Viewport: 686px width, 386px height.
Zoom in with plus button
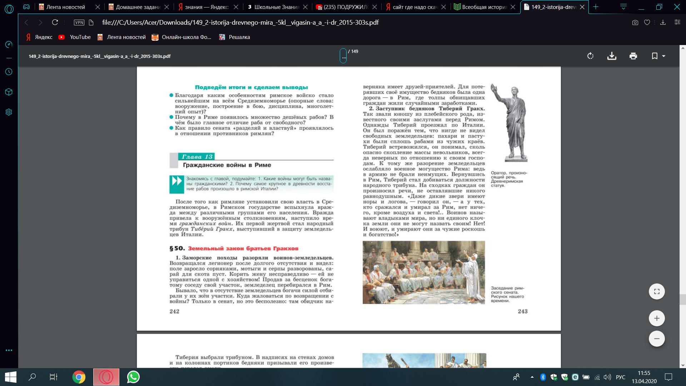[657, 318]
